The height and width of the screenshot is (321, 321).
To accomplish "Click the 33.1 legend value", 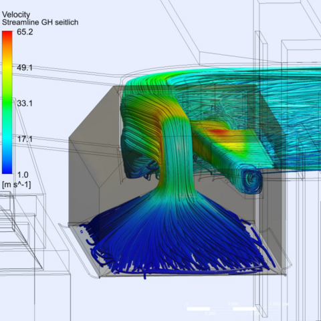I will [25, 104].
